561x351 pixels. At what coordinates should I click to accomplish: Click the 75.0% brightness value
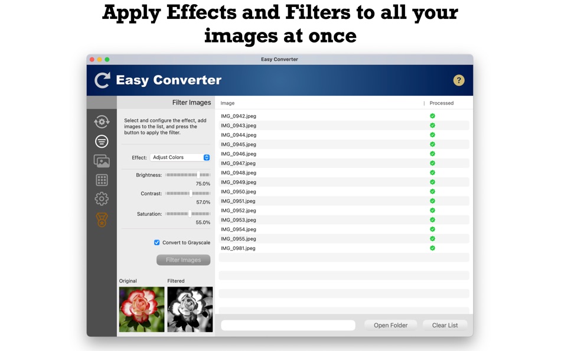(203, 184)
